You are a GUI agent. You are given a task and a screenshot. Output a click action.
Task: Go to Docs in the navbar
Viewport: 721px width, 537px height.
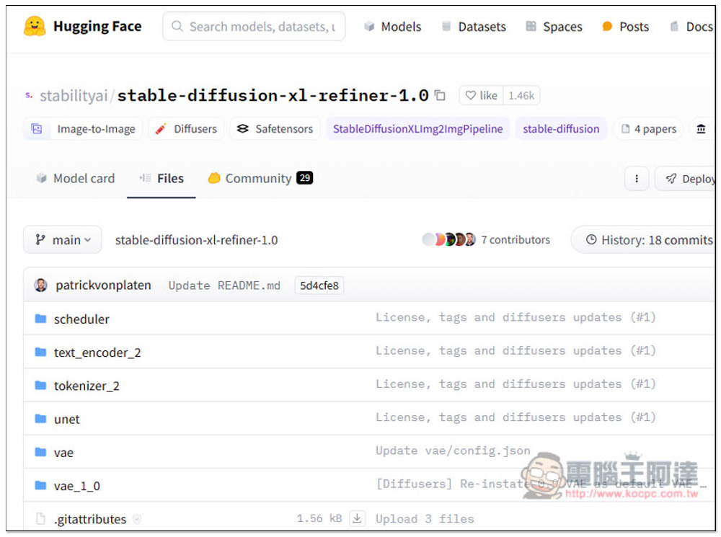point(691,27)
